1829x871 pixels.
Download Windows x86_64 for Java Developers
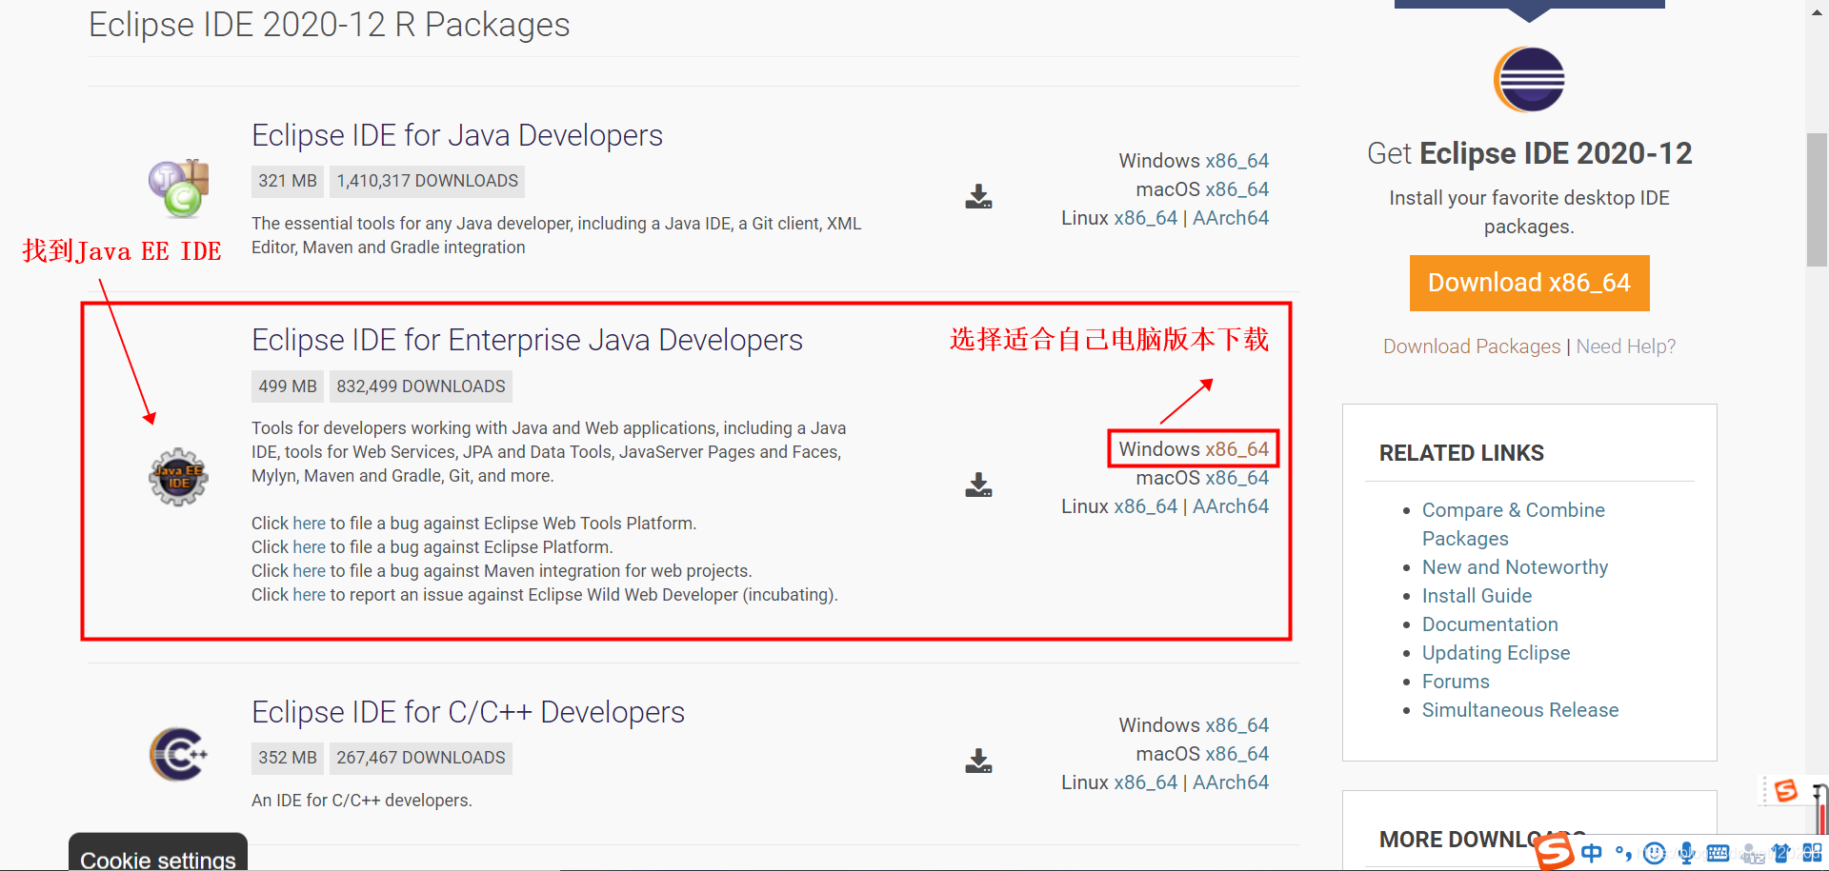[x=1236, y=161]
